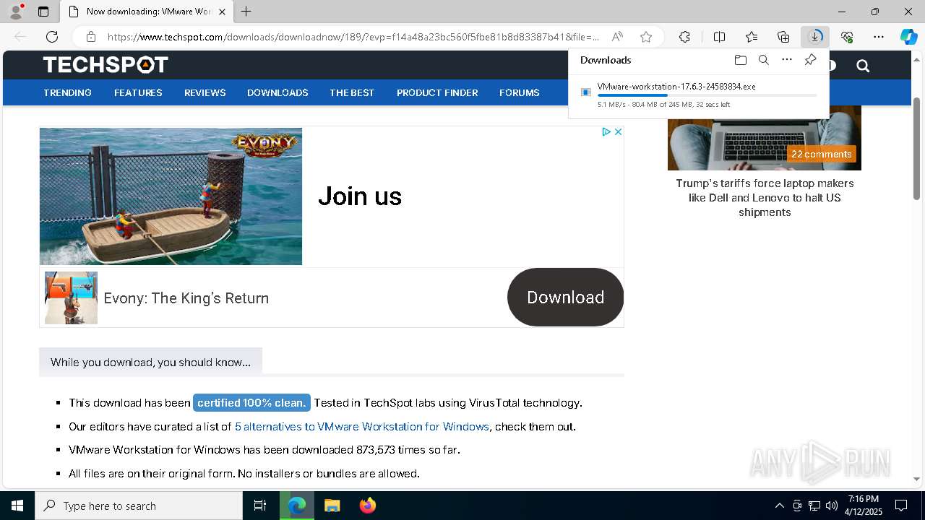Open Windows Start menu

point(17,506)
